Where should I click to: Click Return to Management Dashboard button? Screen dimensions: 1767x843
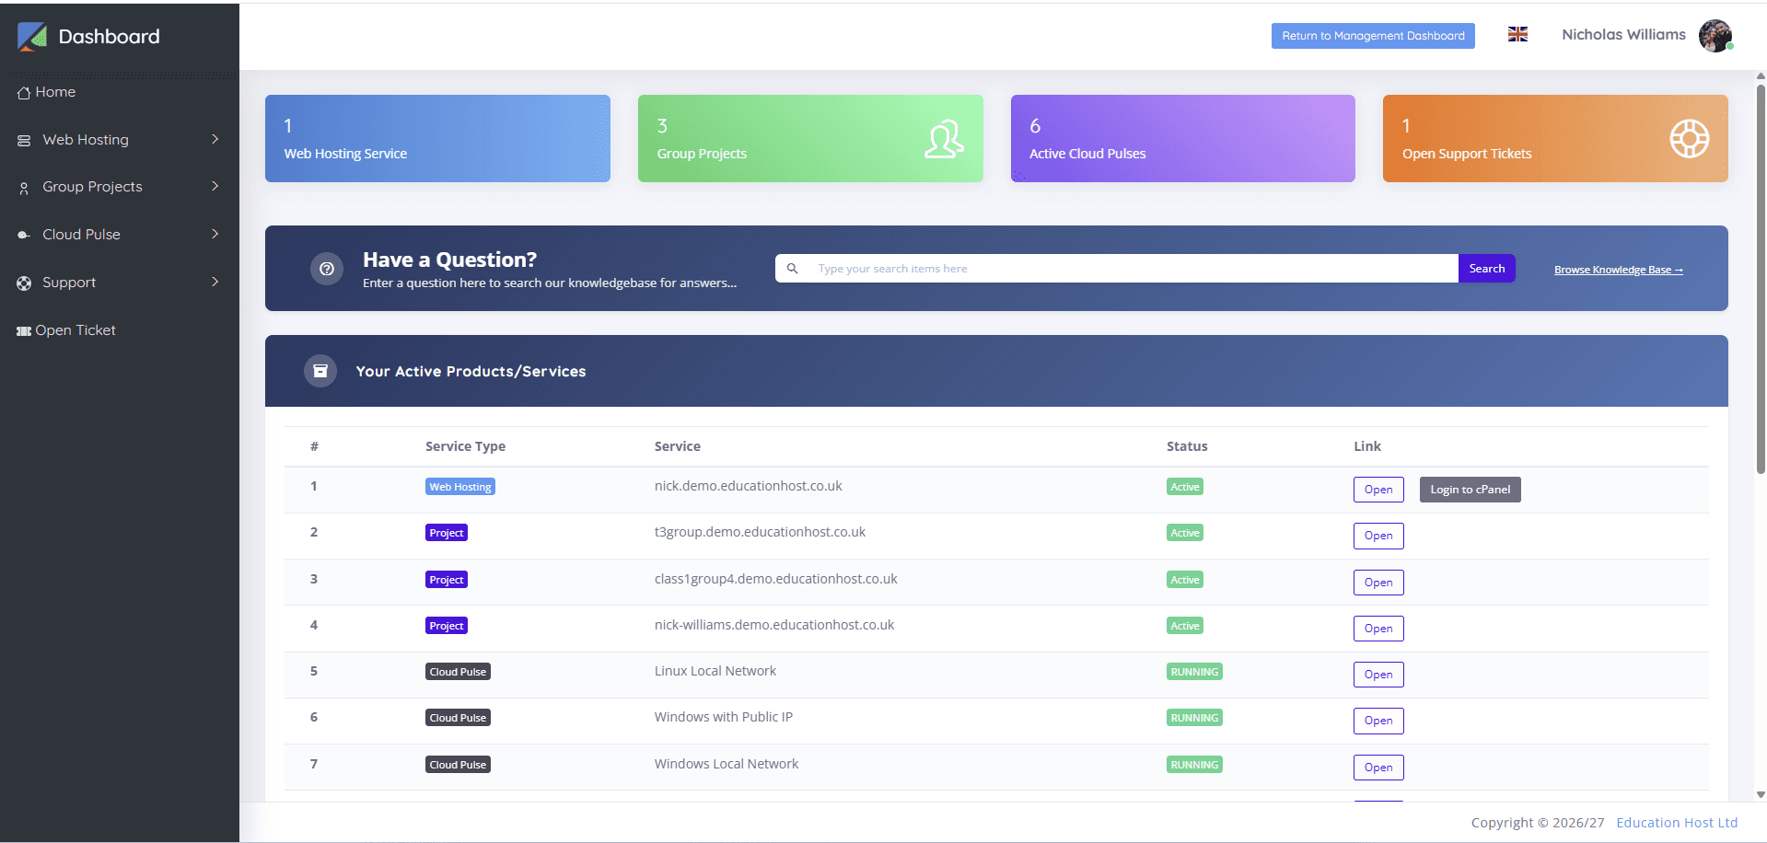click(1373, 36)
